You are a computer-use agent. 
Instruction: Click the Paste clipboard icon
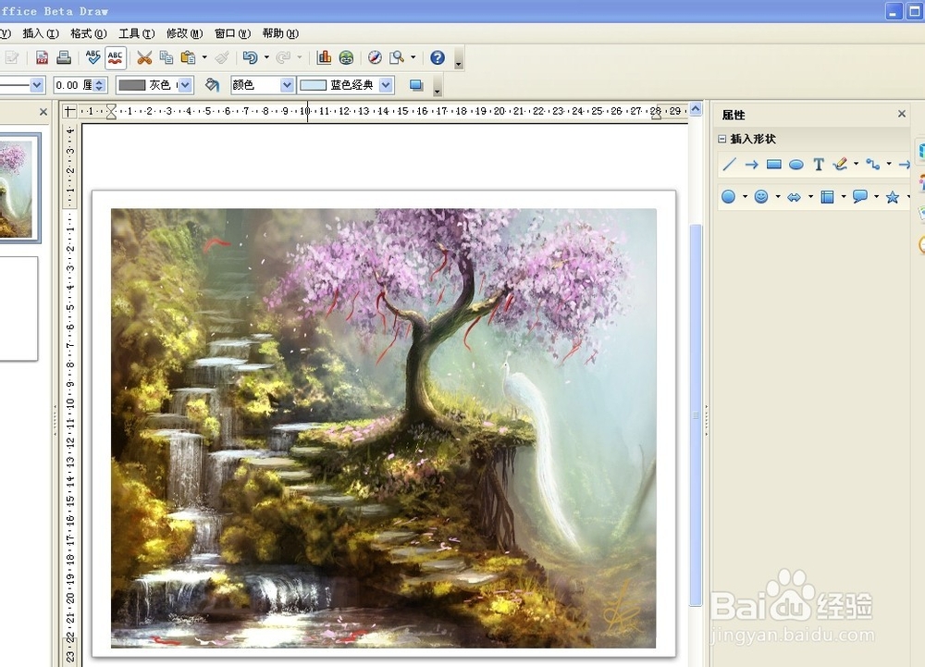pyautogui.click(x=188, y=57)
